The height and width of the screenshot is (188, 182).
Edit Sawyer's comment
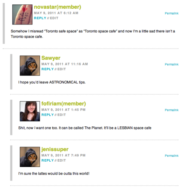62,69
